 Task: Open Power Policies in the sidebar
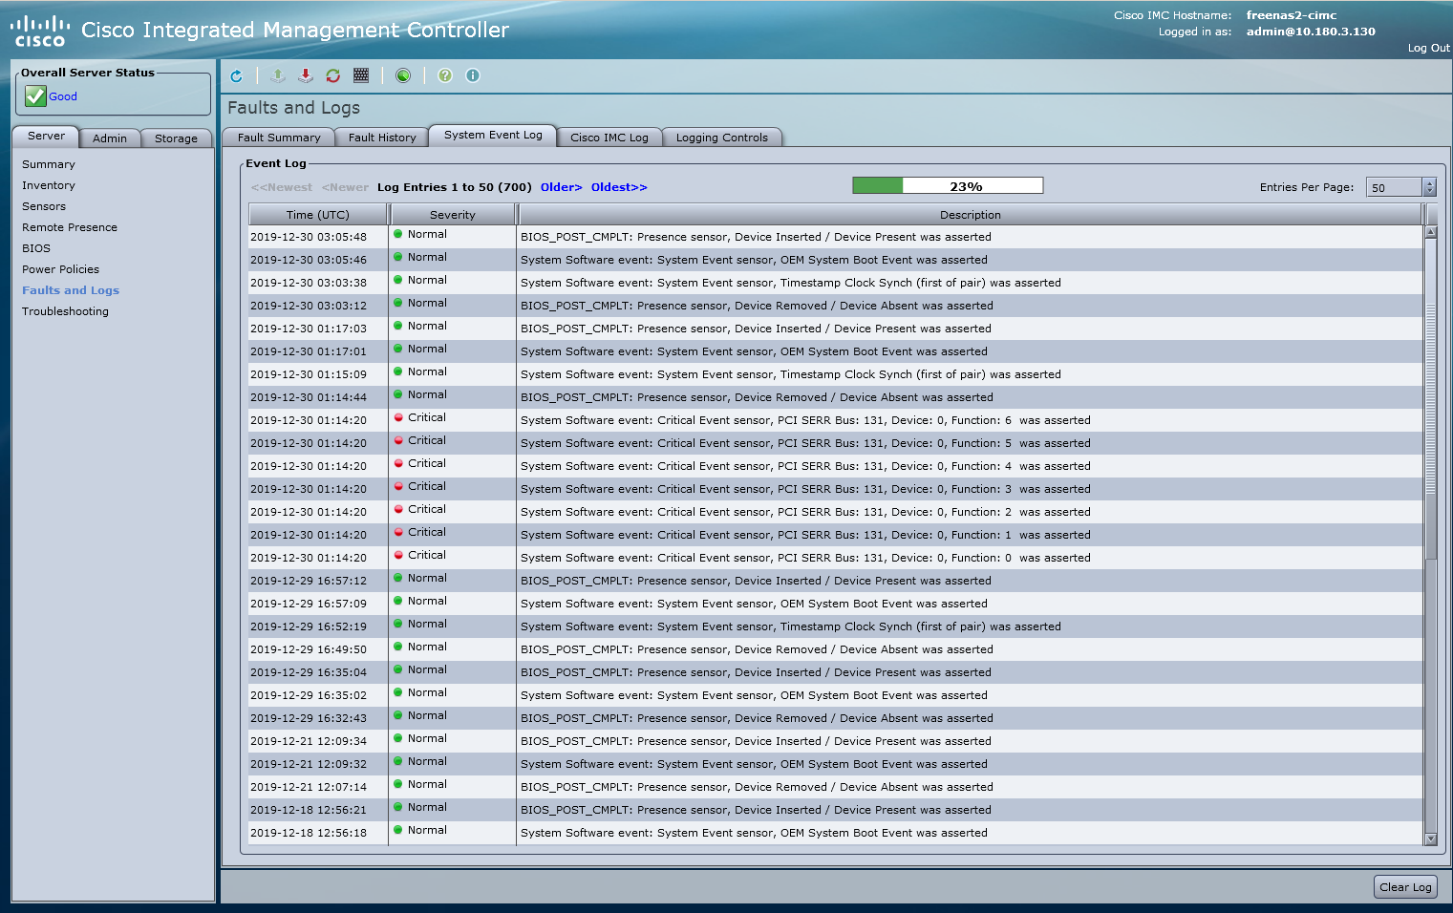(61, 269)
